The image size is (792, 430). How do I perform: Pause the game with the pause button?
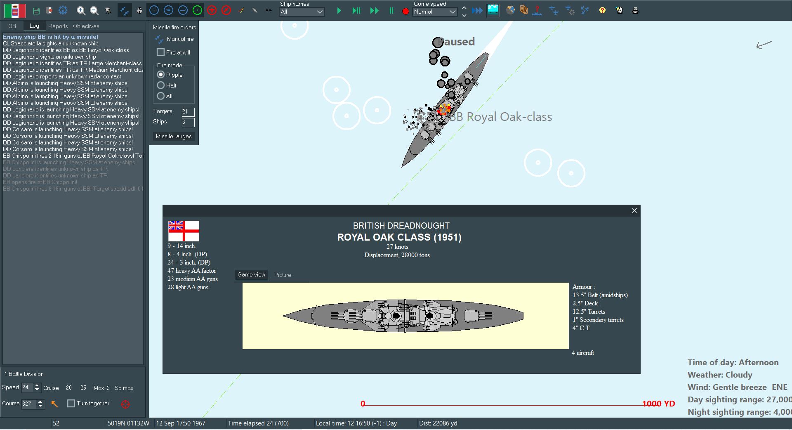point(391,11)
